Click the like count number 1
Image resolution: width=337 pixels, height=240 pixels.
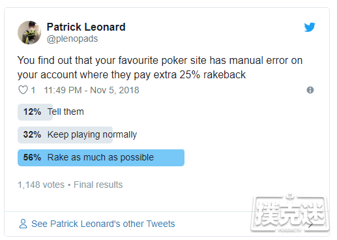(33, 90)
